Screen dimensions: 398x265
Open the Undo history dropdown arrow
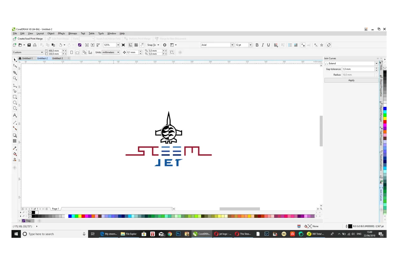click(x=64, y=45)
